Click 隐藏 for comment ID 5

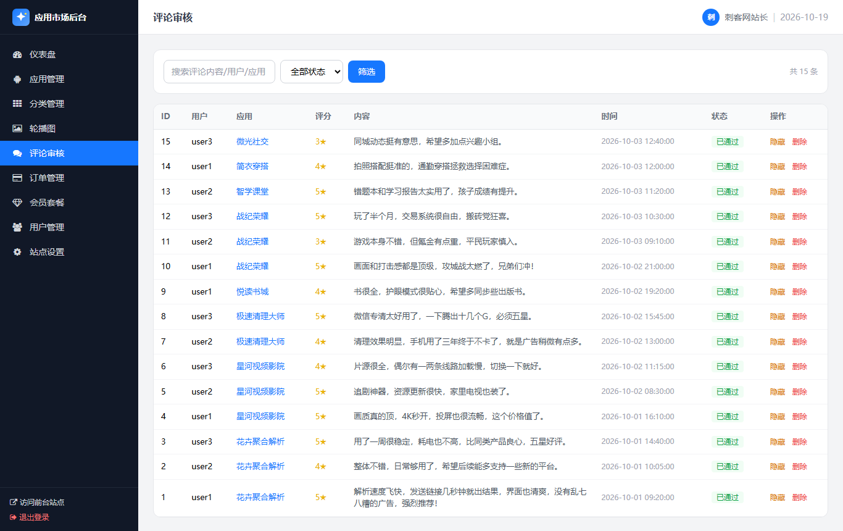[x=778, y=391]
